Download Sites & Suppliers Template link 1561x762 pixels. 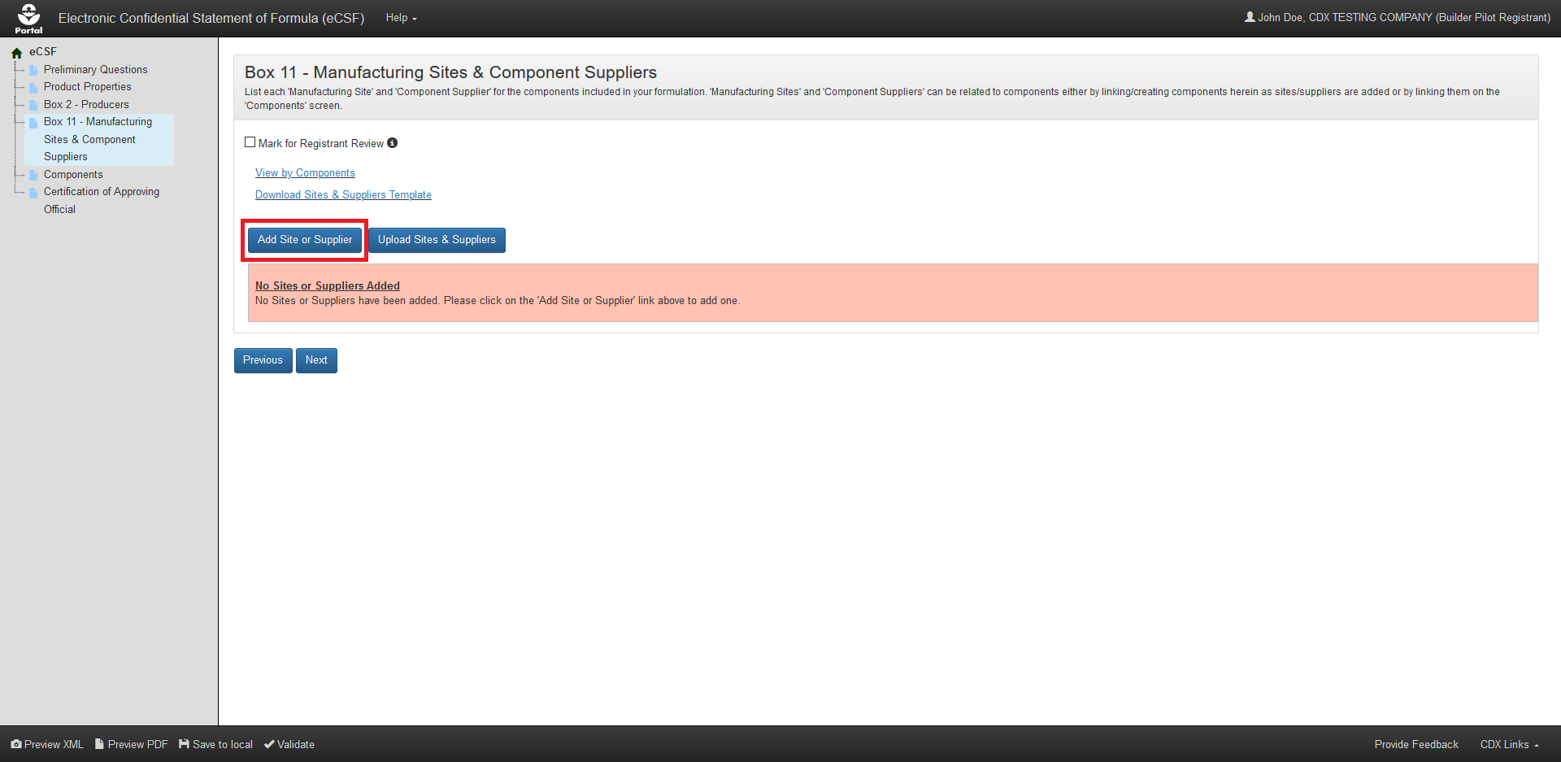pyautogui.click(x=343, y=195)
